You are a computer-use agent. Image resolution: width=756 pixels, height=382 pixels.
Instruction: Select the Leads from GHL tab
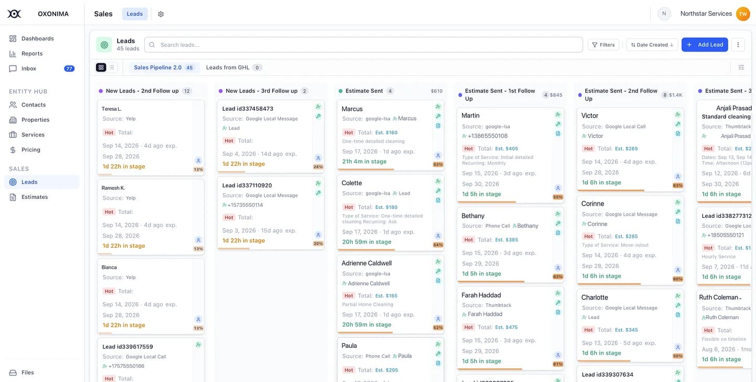click(x=234, y=68)
